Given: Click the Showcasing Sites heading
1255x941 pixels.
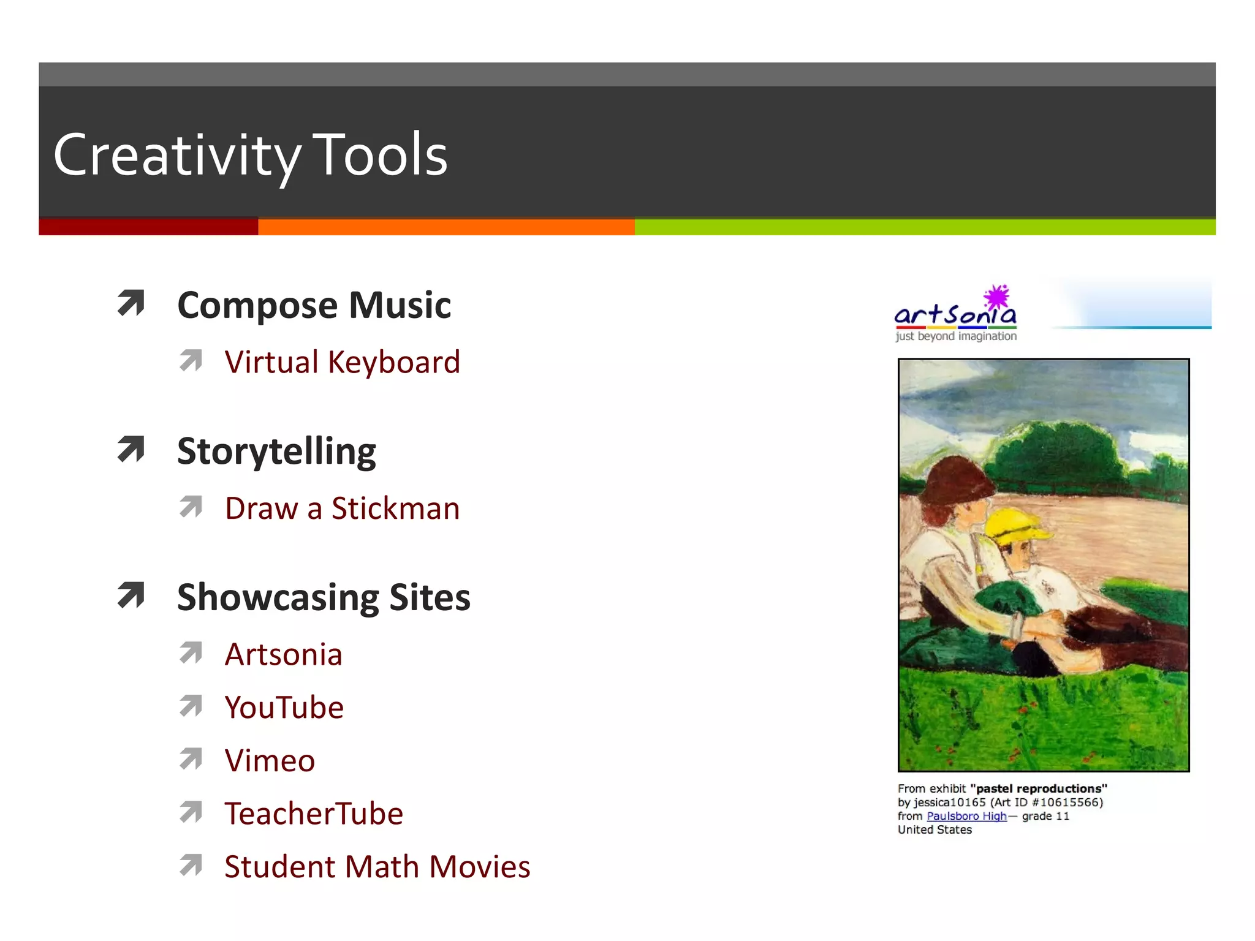Looking at the screenshot, I should 324,597.
